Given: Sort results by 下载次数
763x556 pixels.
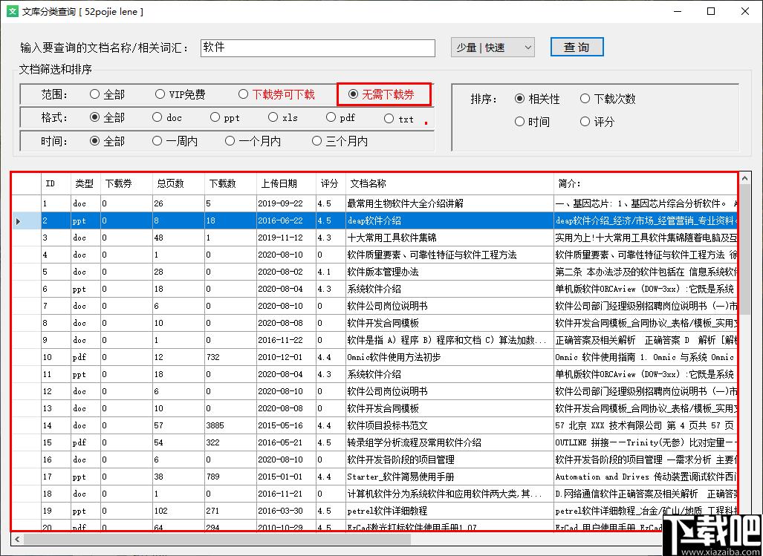Looking at the screenshot, I should click(608, 99).
